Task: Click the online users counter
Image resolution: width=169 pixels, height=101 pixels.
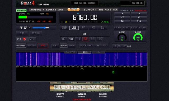Action: click(133, 3)
